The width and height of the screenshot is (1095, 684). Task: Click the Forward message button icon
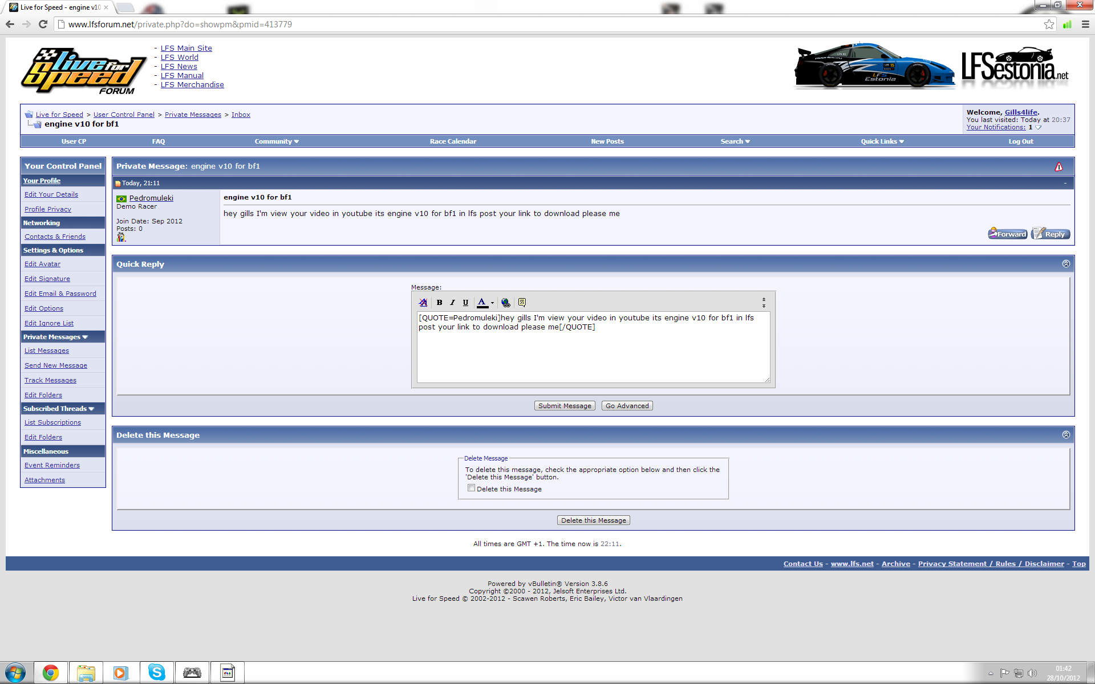(x=1007, y=234)
